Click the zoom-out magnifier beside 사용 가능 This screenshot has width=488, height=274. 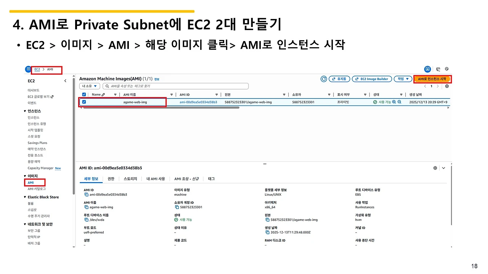[399, 102]
